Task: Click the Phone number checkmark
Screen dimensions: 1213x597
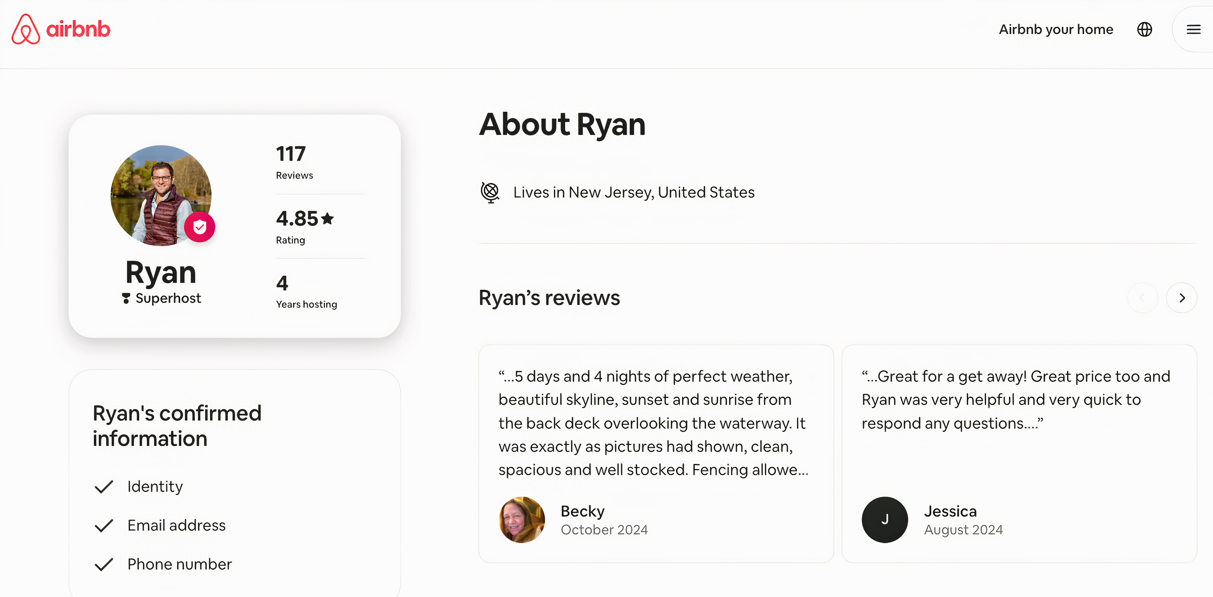Action: click(104, 564)
